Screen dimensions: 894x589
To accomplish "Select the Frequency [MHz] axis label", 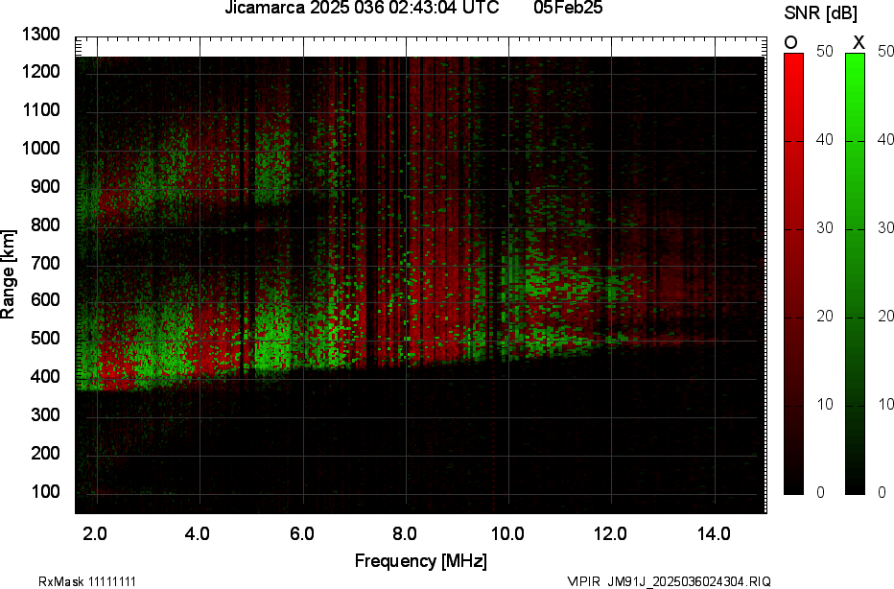I will coord(420,561).
